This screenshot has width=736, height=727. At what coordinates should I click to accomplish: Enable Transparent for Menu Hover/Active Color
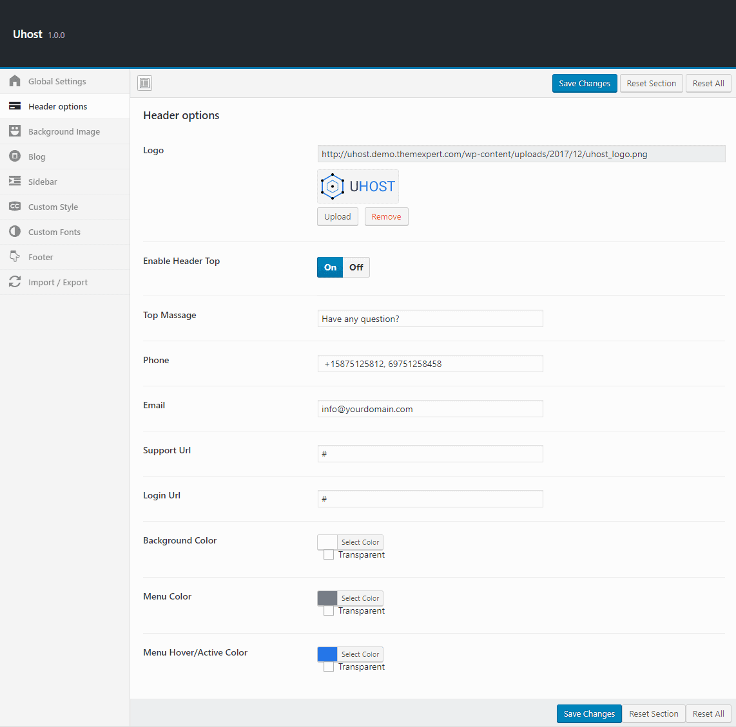[x=328, y=666]
